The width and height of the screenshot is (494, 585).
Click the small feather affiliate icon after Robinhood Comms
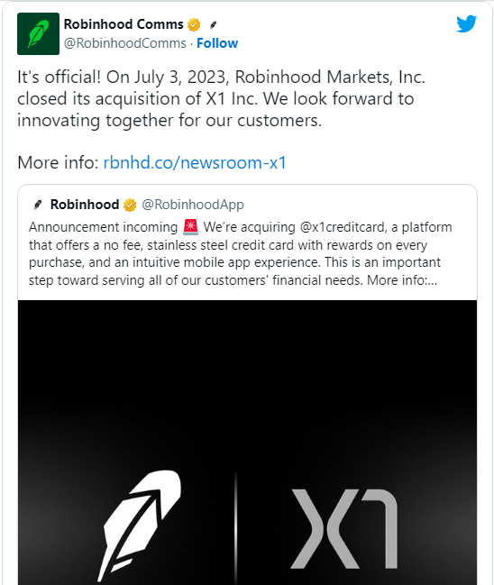(213, 25)
